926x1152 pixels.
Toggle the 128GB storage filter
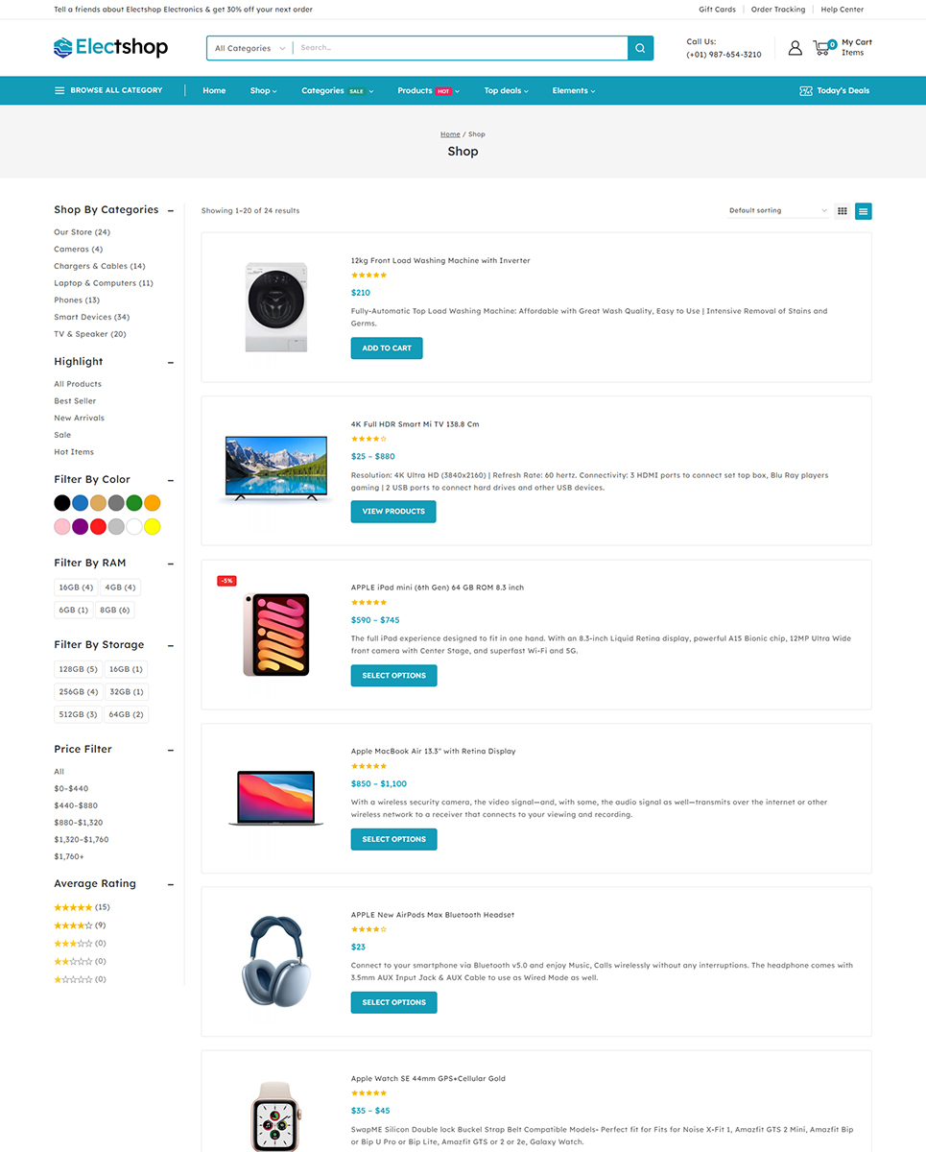point(78,669)
